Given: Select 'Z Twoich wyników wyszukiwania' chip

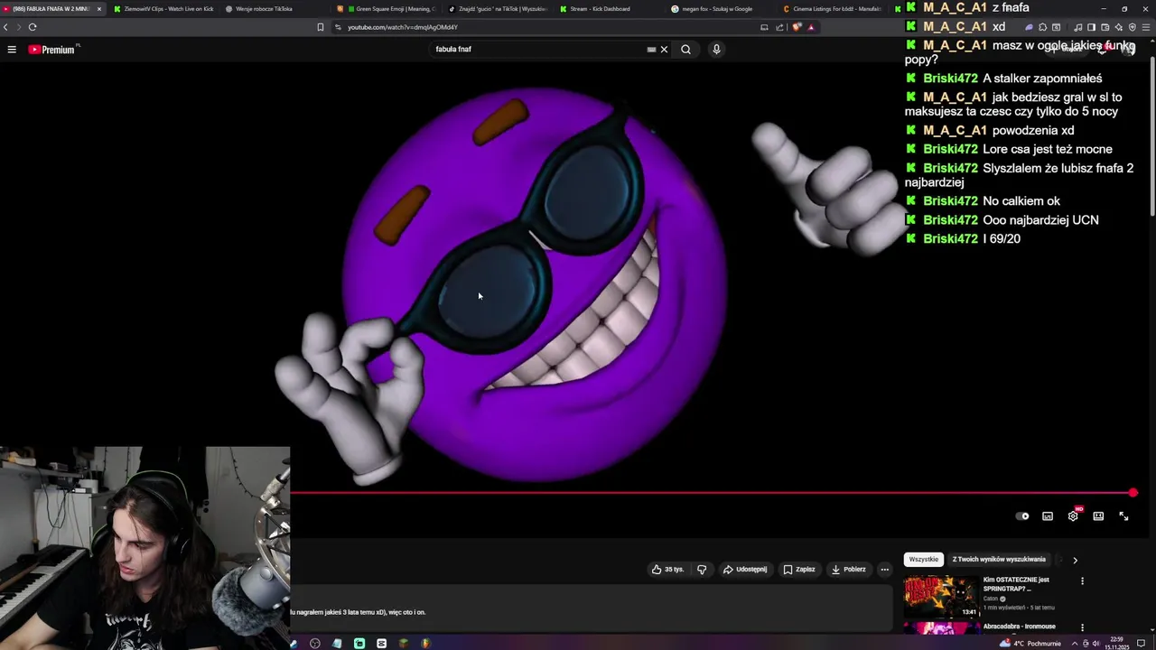Looking at the screenshot, I should (x=999, y=560).
